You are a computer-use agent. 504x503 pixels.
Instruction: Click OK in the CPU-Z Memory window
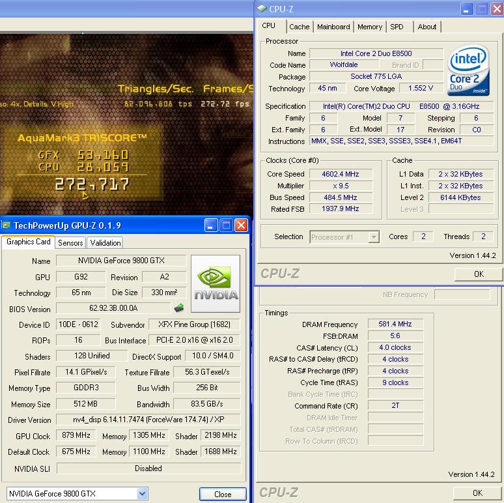[x=477, y=493]
